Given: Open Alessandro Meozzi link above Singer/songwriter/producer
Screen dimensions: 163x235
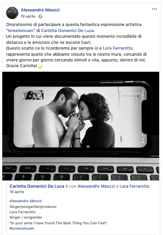Looking at the screenshot, I should 26,201.
